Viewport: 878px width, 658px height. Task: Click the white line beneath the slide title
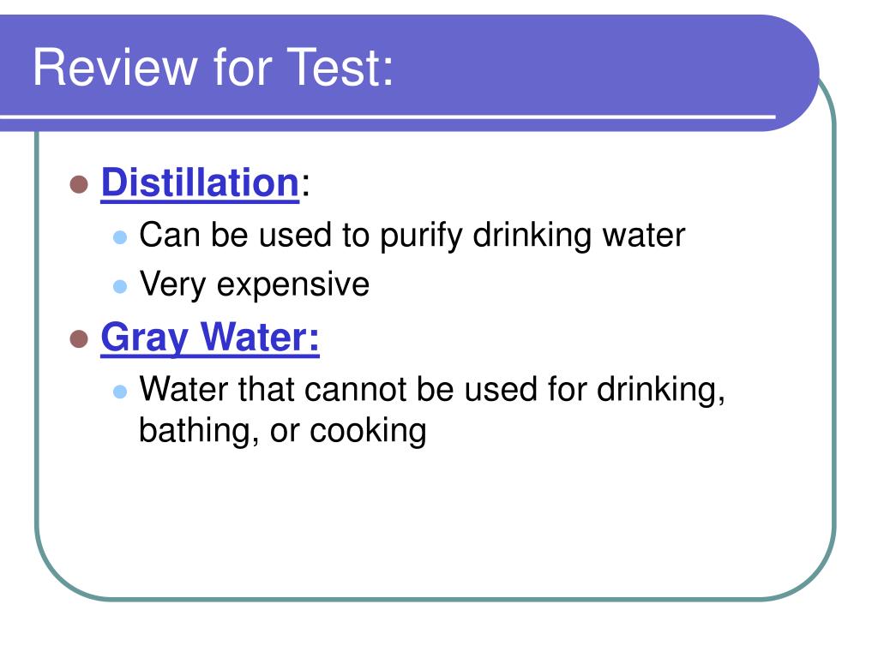[x=388, y=117]
